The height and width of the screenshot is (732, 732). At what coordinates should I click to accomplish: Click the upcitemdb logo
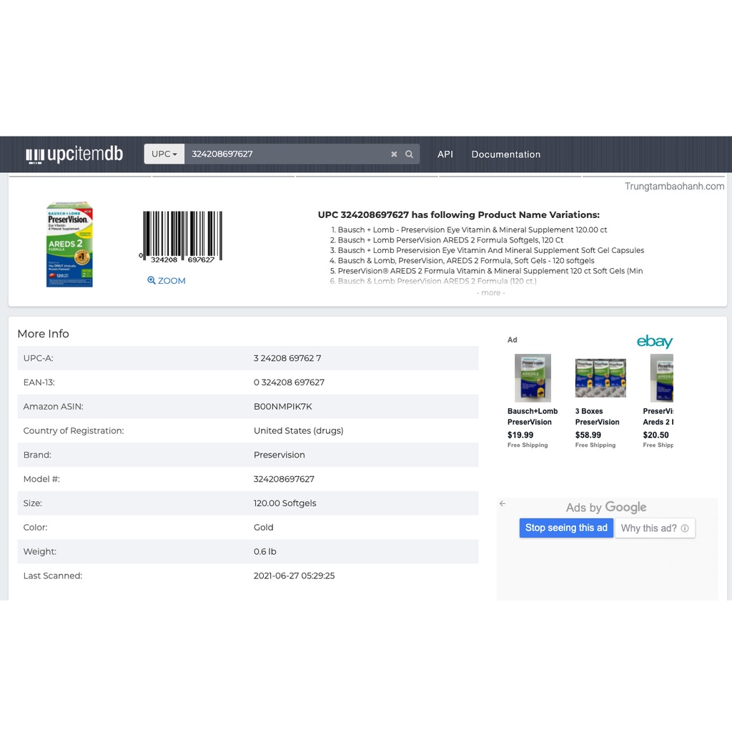click(74, 154)
